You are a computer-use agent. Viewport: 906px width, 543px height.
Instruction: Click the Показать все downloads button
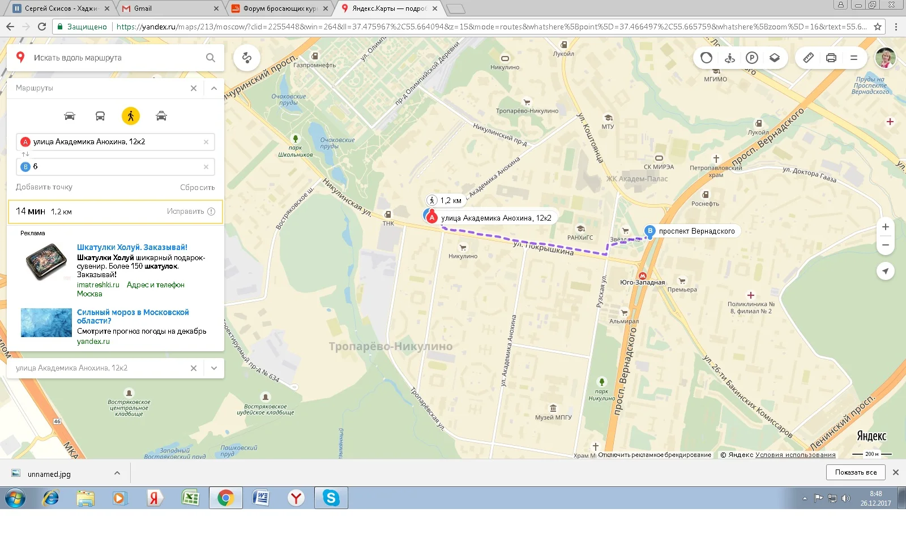coord(856,472)
